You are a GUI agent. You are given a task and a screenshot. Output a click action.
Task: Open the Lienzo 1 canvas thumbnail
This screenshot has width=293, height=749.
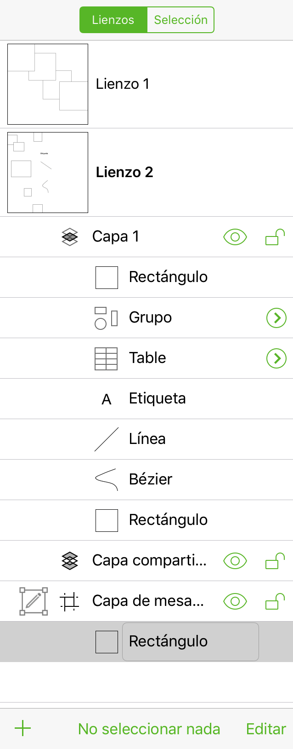tap(48, 84)
